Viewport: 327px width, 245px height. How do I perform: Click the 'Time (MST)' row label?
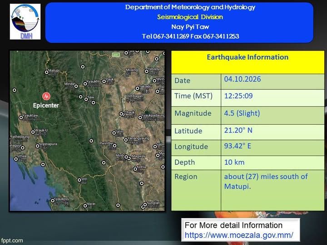pos(193,96)
